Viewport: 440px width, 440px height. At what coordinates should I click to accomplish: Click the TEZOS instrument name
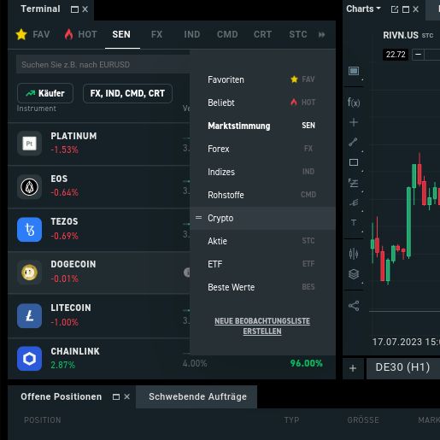64,221
